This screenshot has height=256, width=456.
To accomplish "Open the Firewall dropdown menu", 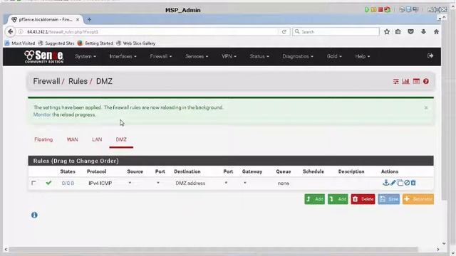I will point(161,56).
